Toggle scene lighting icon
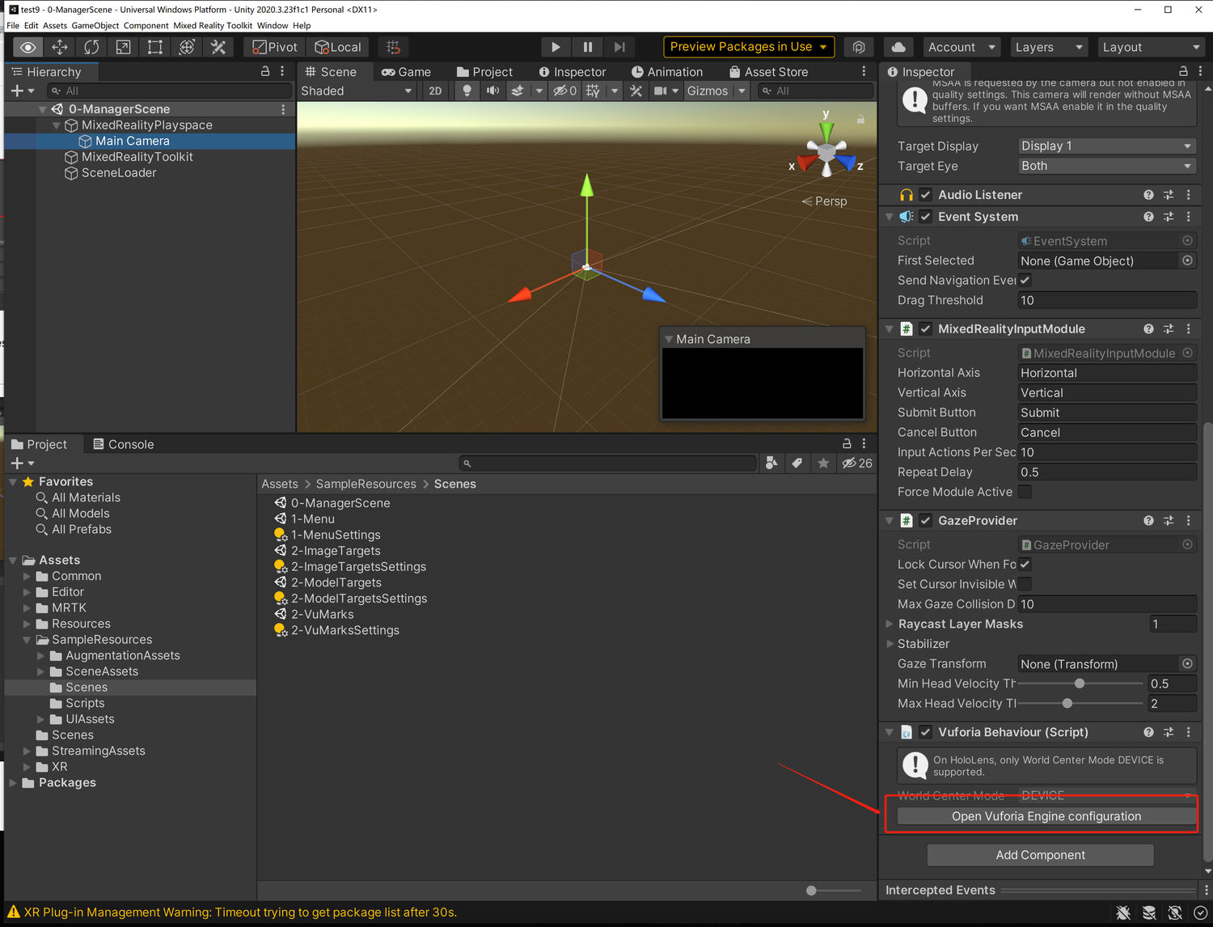 (x=467, y=91)
